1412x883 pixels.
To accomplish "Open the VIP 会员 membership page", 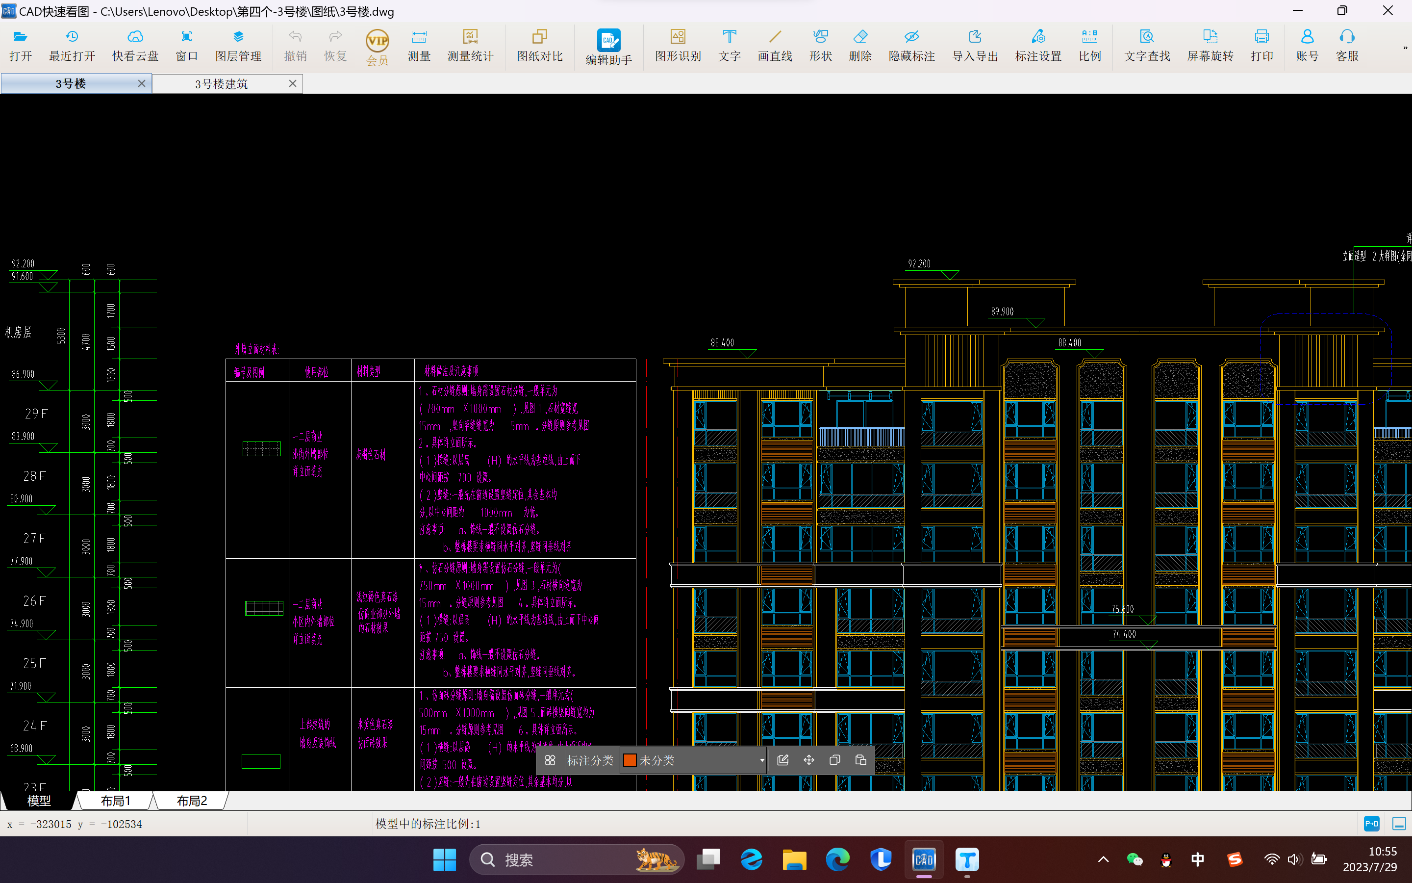I will coord(378,47).
